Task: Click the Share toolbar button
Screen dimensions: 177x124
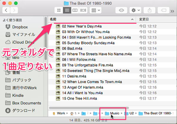Action: click(149, 10)
